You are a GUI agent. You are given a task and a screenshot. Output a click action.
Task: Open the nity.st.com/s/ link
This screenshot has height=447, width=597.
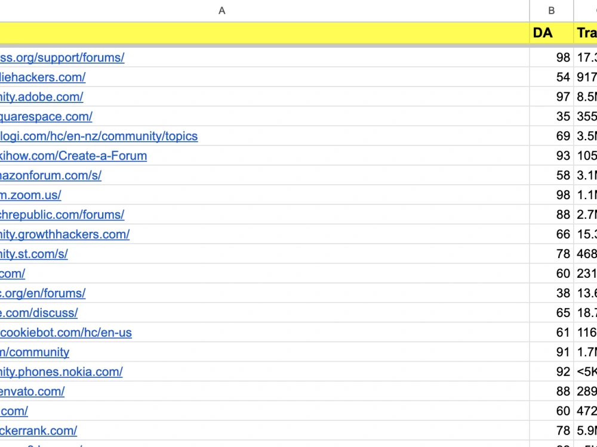pos(34,254)
